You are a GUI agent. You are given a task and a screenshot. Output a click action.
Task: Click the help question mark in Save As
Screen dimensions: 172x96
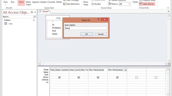(x=98, y=19)
